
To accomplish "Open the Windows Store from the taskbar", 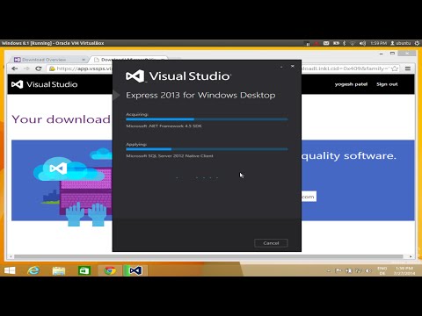I will coord(84,270).
